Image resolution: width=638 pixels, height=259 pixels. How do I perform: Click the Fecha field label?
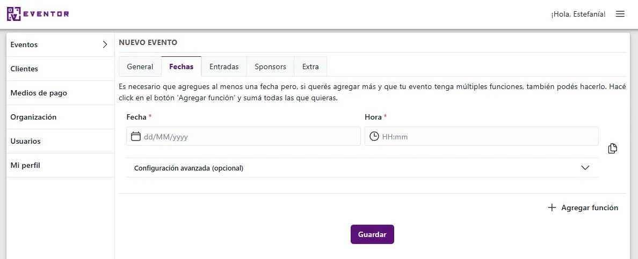pos(139,117)
